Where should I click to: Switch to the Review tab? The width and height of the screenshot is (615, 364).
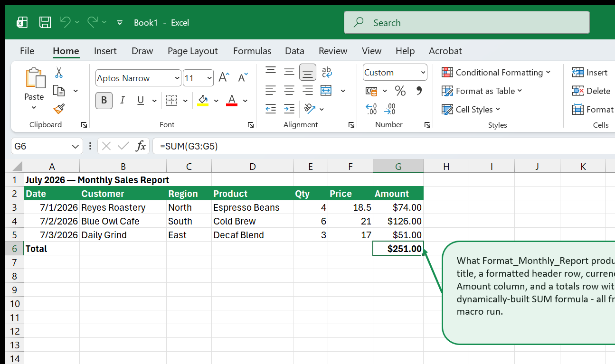[x=333, y=51]
